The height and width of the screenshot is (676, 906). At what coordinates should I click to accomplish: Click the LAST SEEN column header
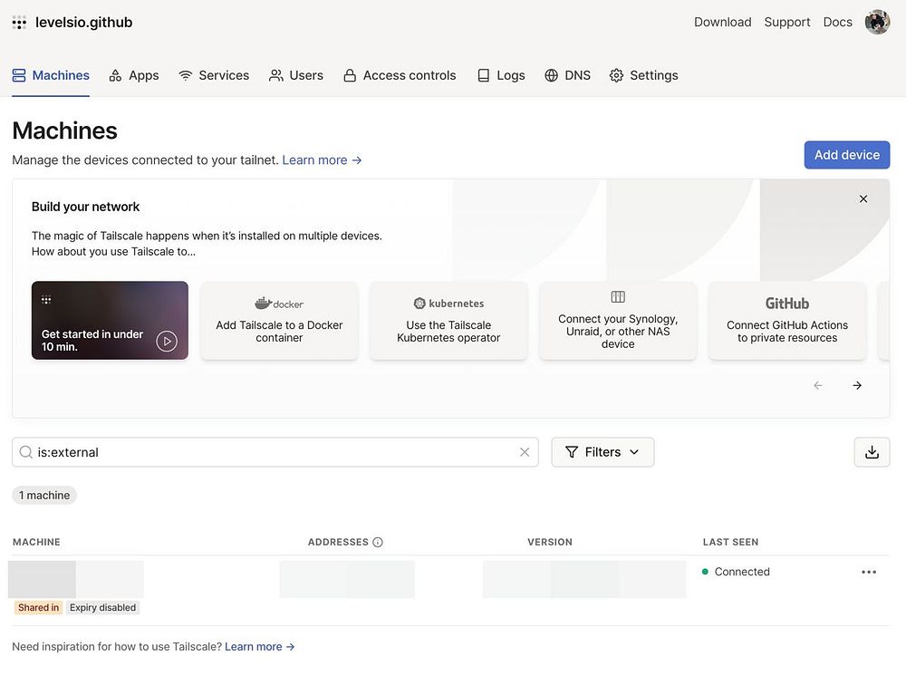(730, 542)
